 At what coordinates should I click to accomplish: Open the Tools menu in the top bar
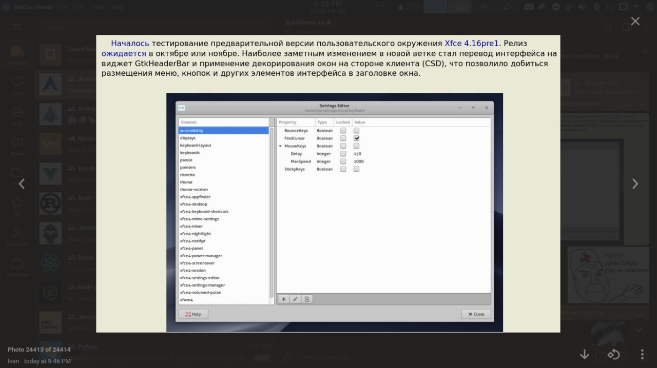[x=98, y=7]
